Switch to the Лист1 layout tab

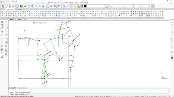click(x=21, y=88)
